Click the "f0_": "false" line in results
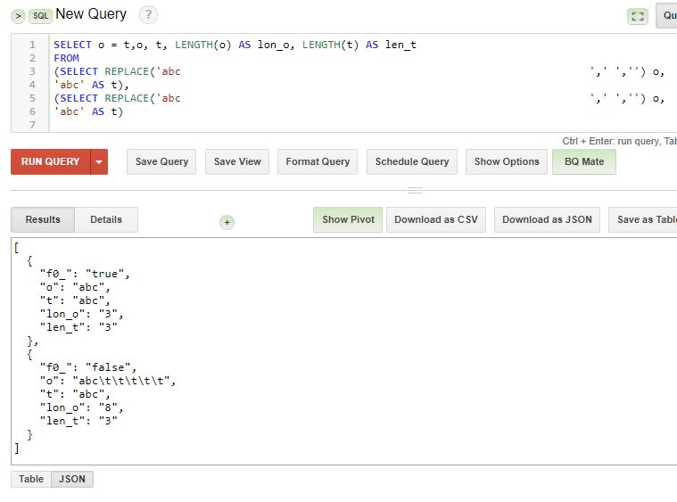 point(88,367)
